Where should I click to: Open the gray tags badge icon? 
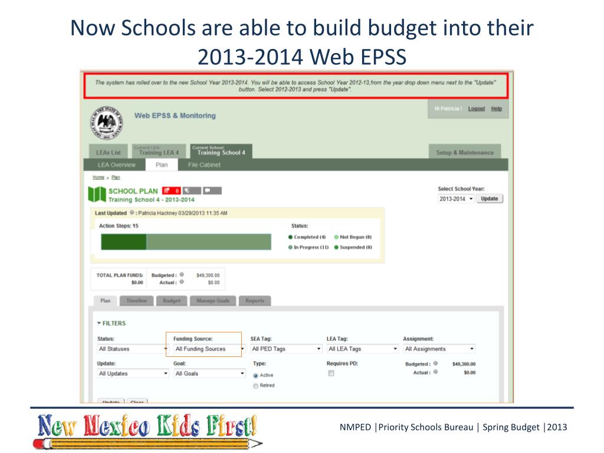tap(192, 191)
